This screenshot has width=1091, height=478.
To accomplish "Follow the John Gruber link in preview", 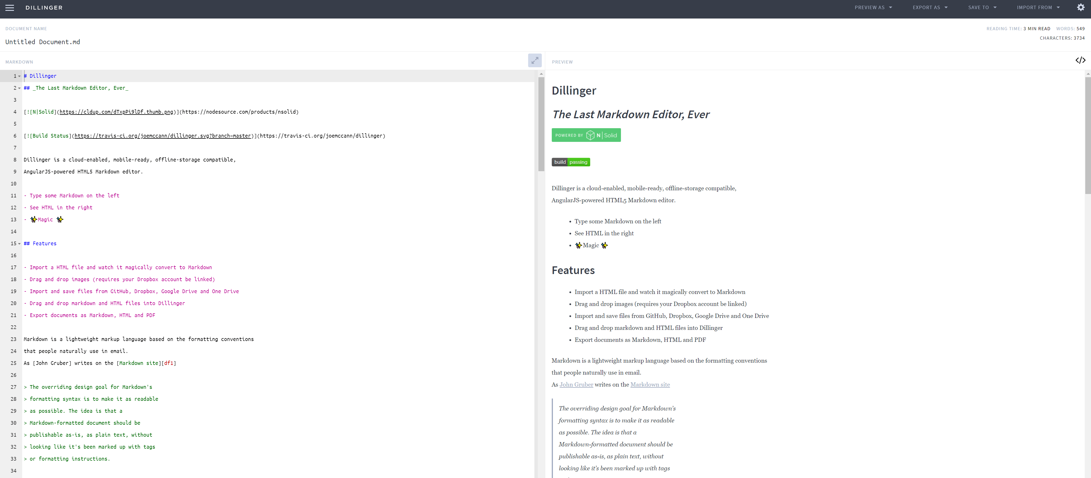I will click(576, 384).
